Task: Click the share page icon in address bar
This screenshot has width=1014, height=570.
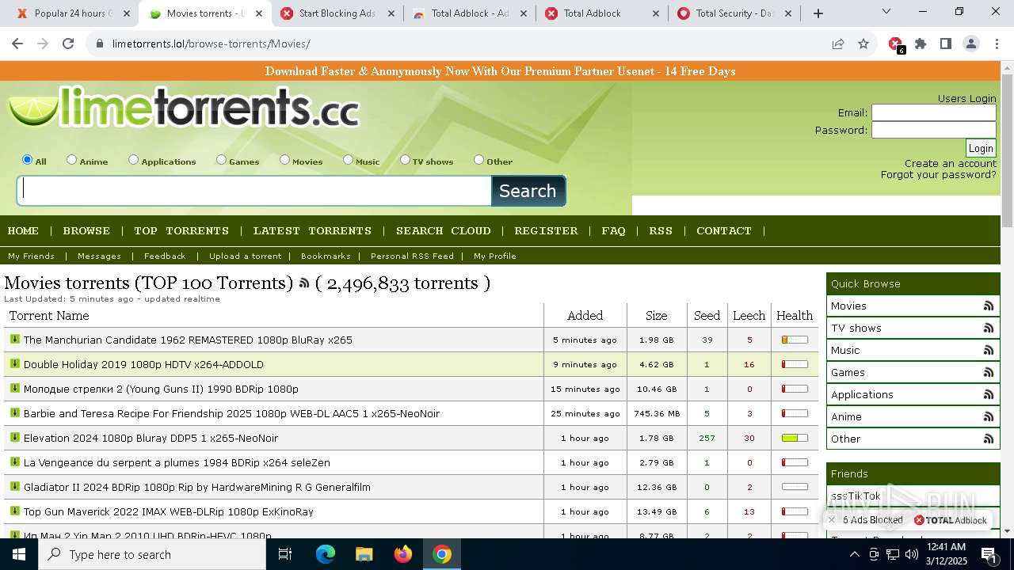Action: pos(838,44)
